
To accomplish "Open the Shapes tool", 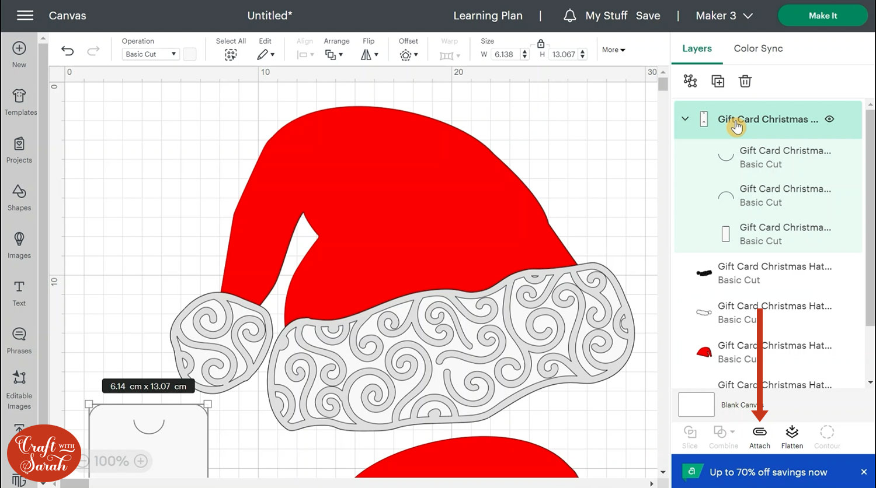I will coord(19,197).
